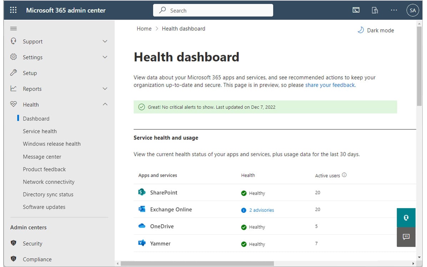Expand the Reports menu chevron
The height and width of the screenshot is (267, 427).
coord(105,89)
